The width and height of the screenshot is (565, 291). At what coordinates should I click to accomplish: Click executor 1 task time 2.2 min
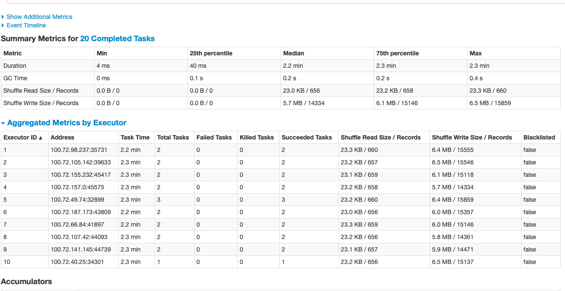131,150
